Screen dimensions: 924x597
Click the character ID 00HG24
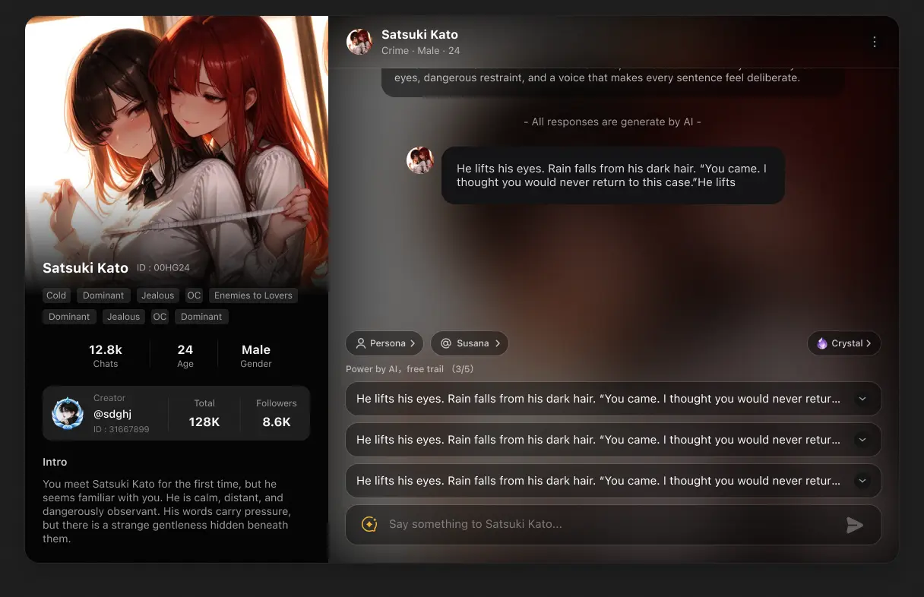tap(163, 268)
